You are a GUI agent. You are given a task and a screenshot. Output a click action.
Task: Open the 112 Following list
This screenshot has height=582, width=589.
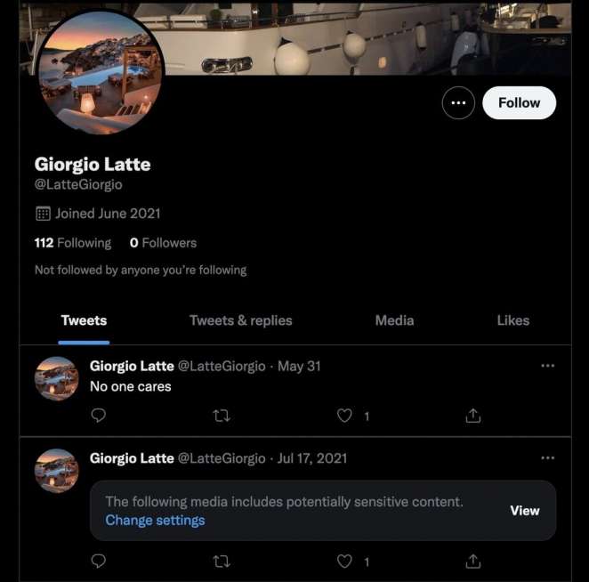click(x=73, y=243)
